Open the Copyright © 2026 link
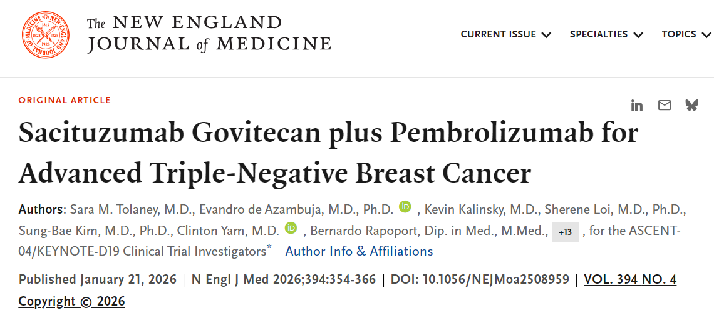The height and width of the screenshot is (315, 714). click(71, 301)
